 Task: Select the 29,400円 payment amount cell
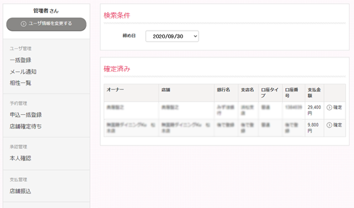click(x=314, y=110)
